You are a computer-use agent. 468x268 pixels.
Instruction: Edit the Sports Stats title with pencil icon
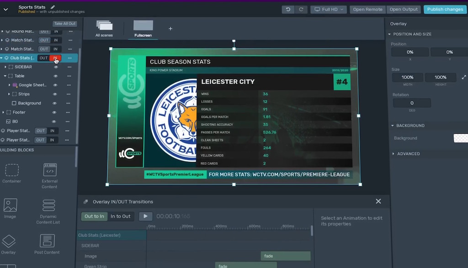tap(53, 7)
